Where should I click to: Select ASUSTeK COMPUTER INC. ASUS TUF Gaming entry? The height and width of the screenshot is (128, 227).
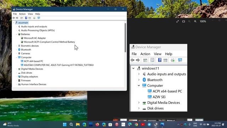(59, 65)
